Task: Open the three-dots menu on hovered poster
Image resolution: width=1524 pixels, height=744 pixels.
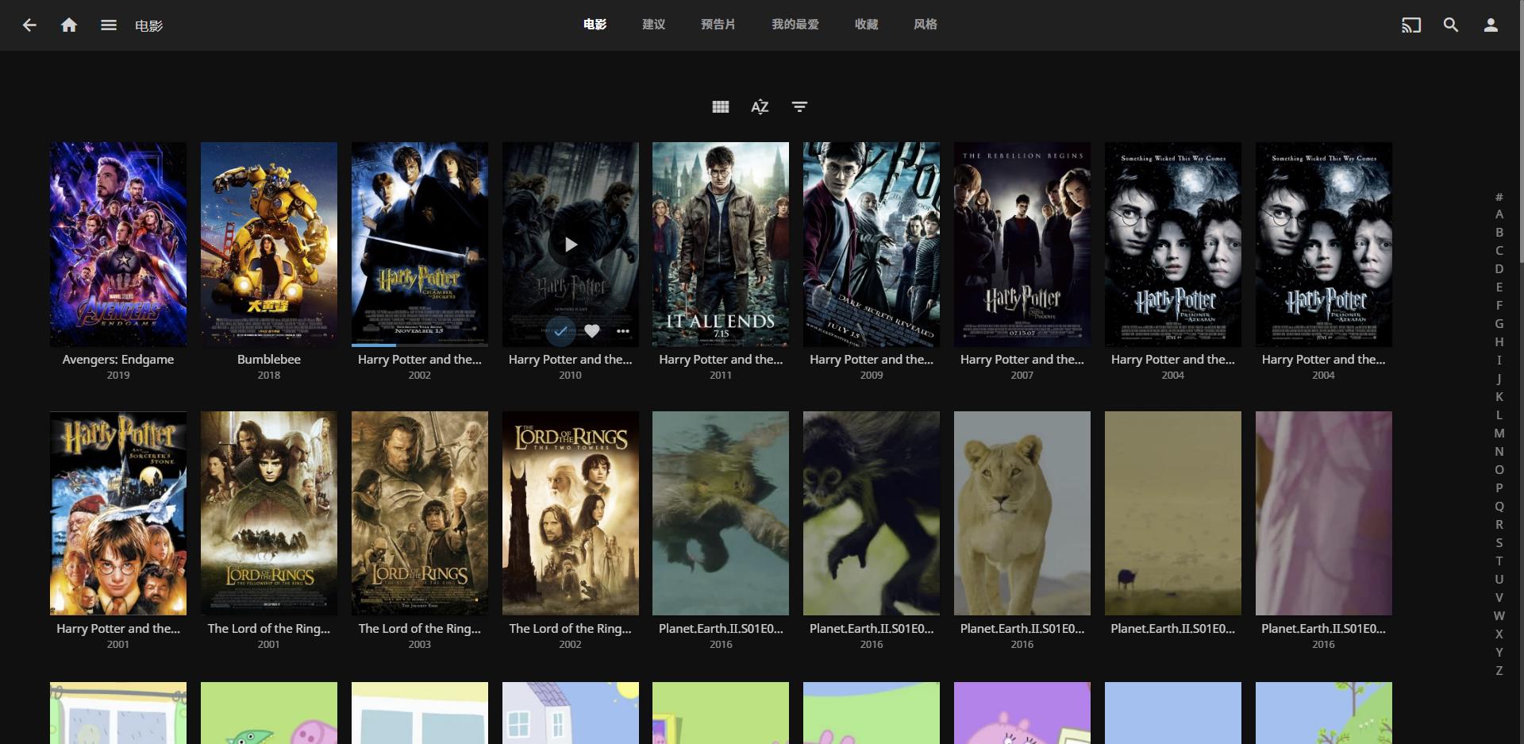Action: tap(623, 331)
